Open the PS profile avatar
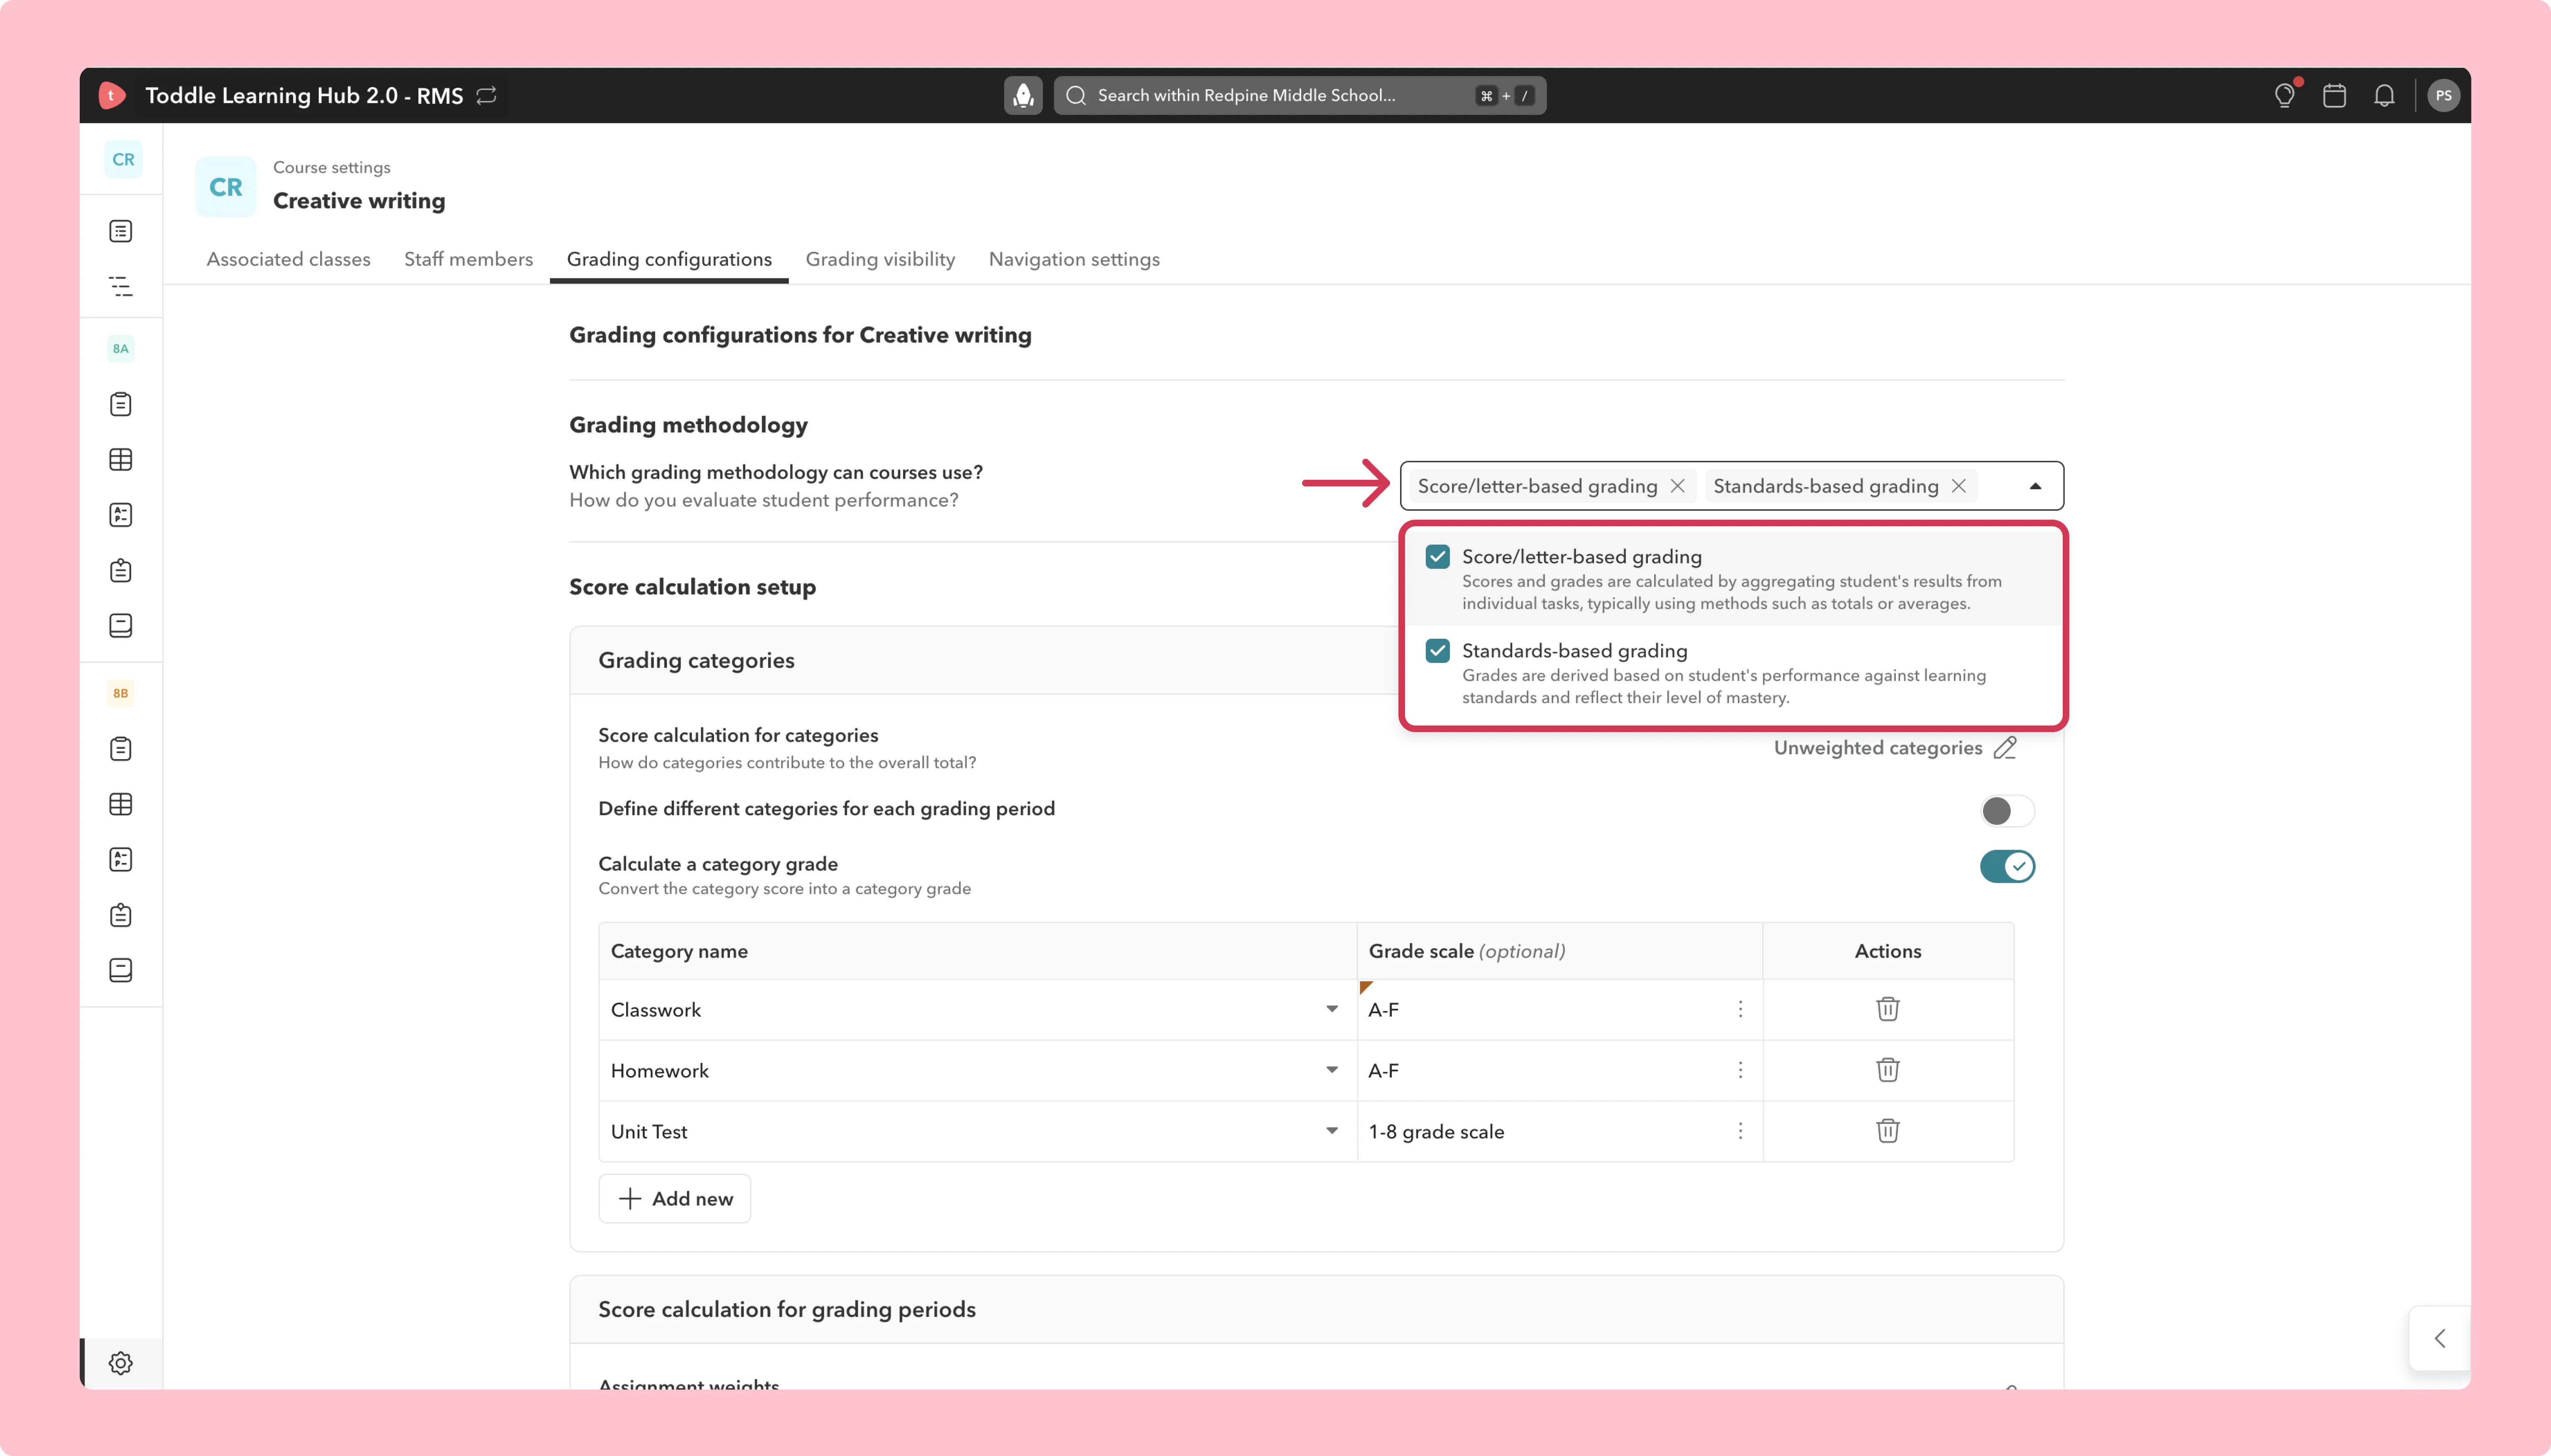Image resolution: width=2551 pixels, height=1456 pixels. pos(2444,95)
